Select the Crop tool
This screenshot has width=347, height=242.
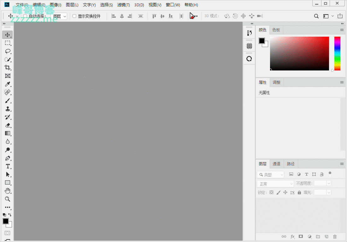(8, 68)
